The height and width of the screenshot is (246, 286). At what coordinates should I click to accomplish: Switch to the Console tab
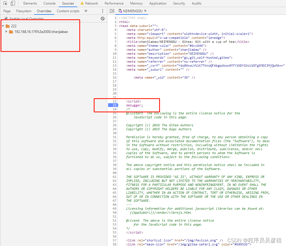click(50, 3)
